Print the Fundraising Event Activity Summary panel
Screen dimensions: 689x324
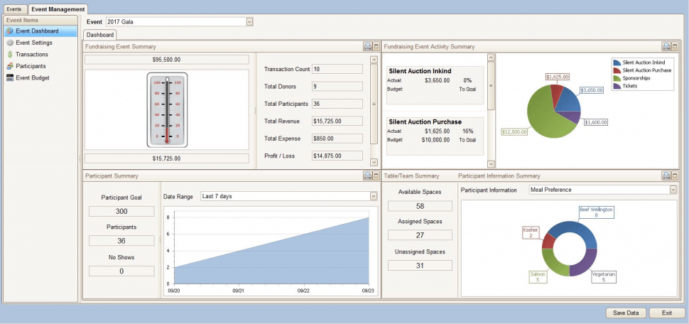click(x=666, y=46)
